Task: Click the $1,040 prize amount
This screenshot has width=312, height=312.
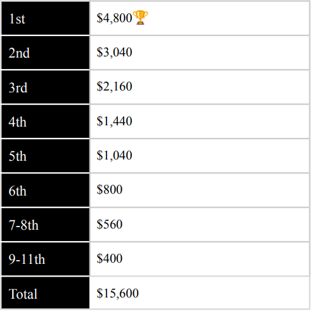Action: click(x=114, y=156)
